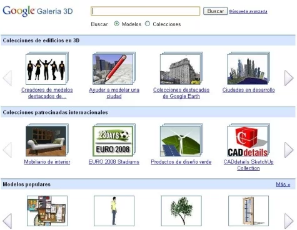Open the silhouettes model creators thumbnail
Viewport: 297px width, 230px height.
point(47,68)
